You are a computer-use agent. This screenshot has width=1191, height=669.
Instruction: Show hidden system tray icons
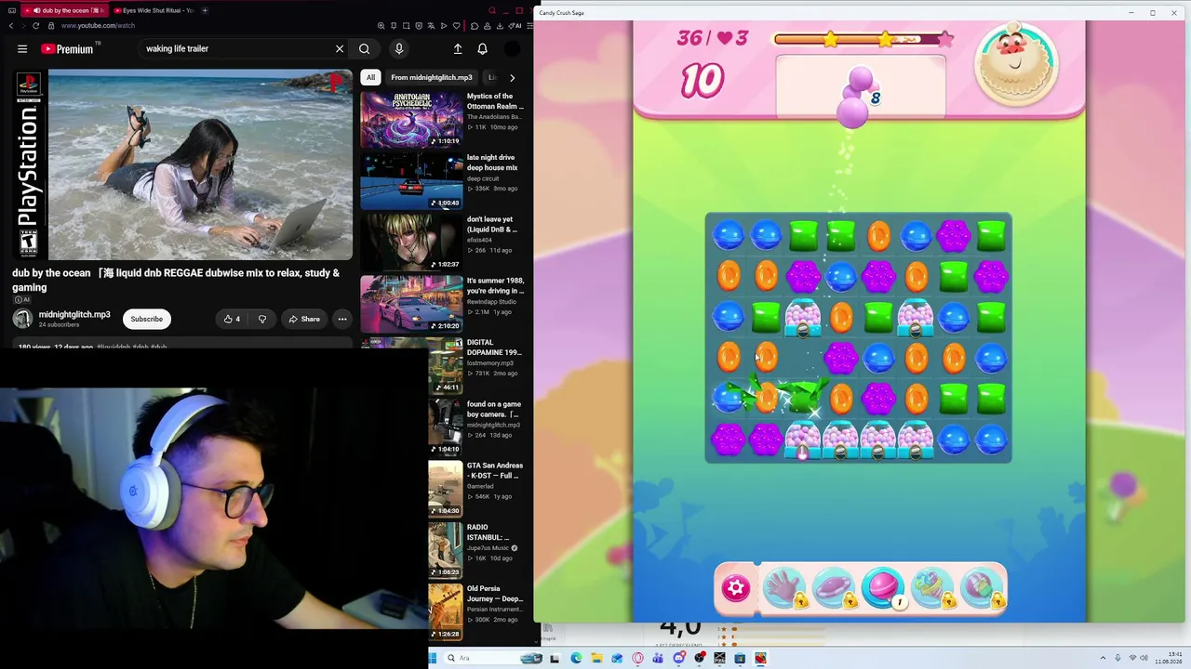click(1104, 658)
